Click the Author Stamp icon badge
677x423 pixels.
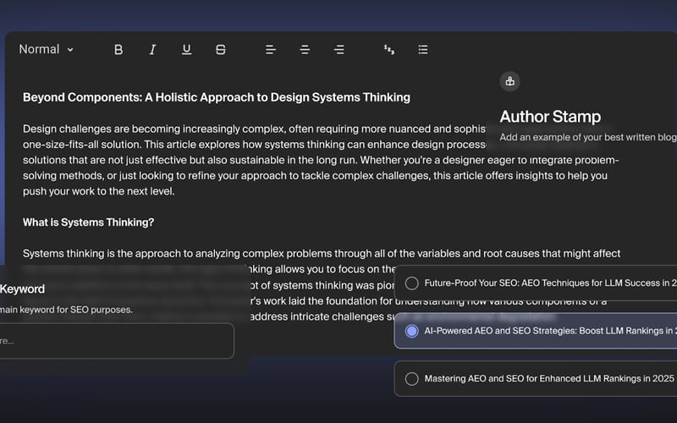tap(510, 81)
